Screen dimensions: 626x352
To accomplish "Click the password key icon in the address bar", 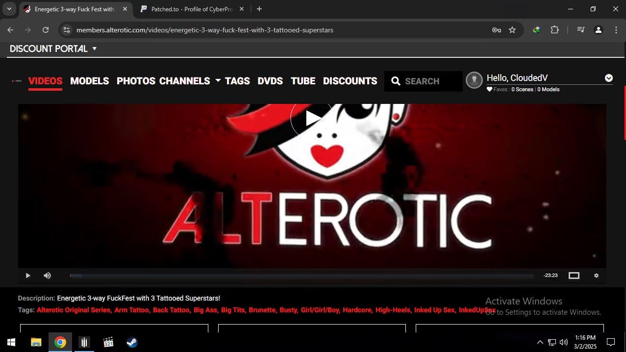I will tap(497, 30).
